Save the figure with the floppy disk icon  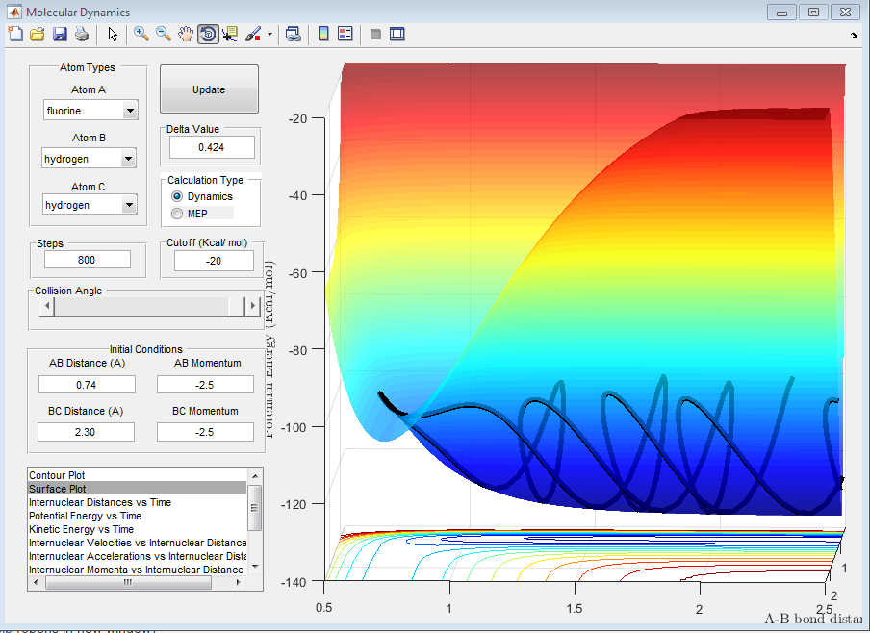pos(59,35)
